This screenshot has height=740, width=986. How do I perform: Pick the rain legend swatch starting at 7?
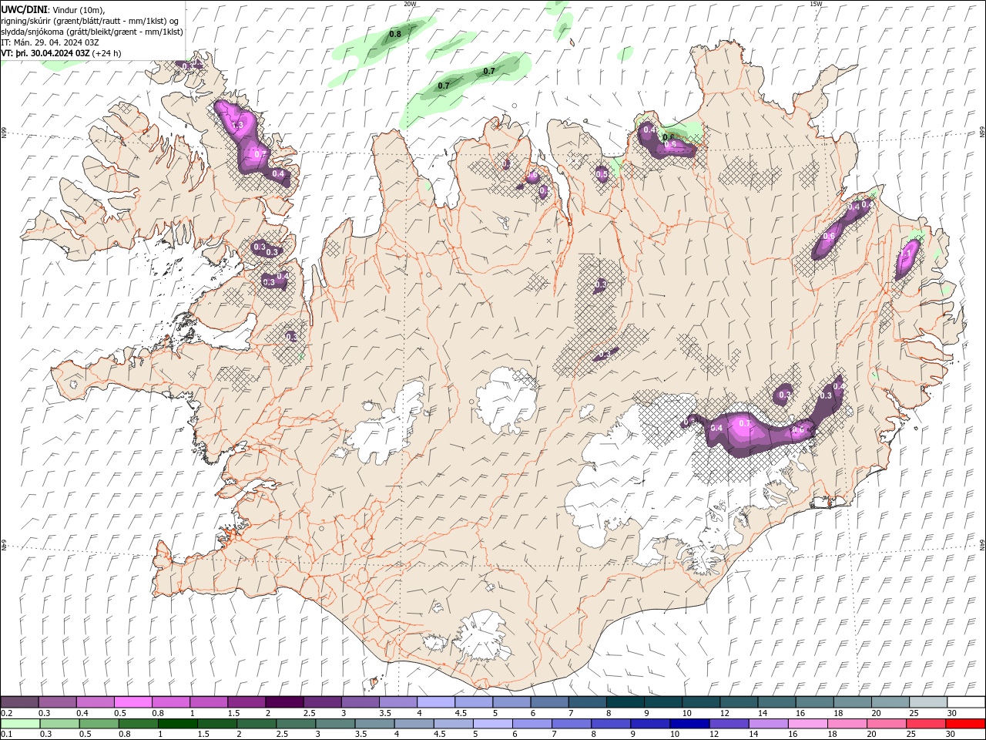(x=571, y=724)
